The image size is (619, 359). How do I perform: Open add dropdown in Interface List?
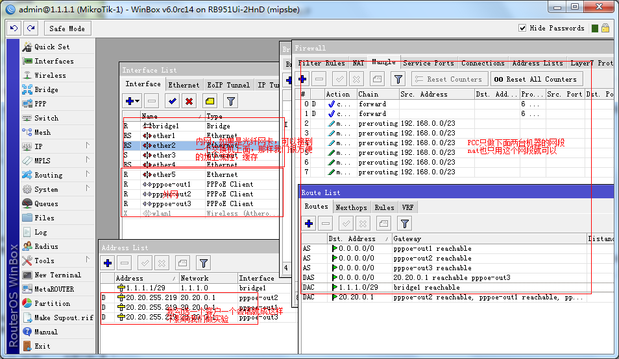tap(132, 101)
